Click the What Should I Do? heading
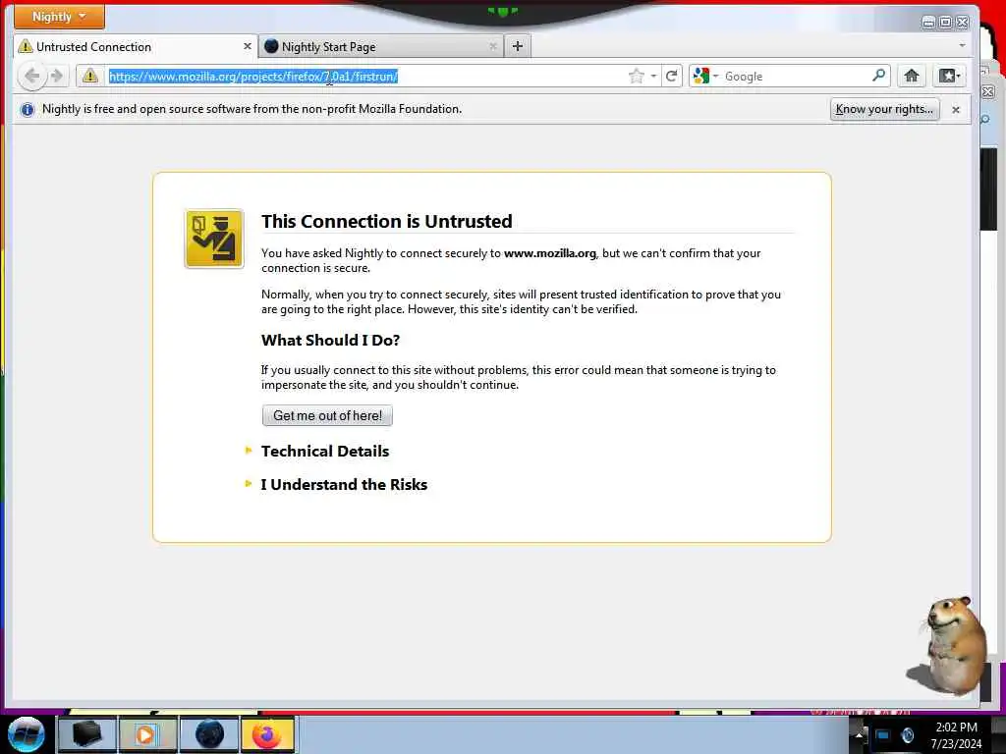Viewport: 1006px width, 754px height. tap(330, 340)
